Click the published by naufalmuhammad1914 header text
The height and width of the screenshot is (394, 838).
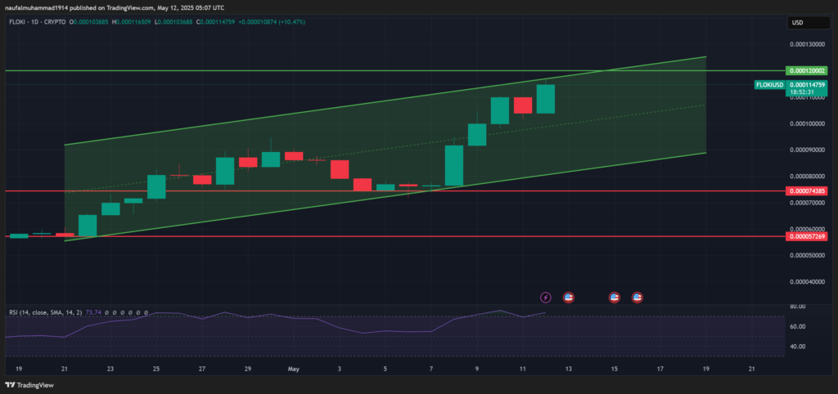[x=115, y=7]
